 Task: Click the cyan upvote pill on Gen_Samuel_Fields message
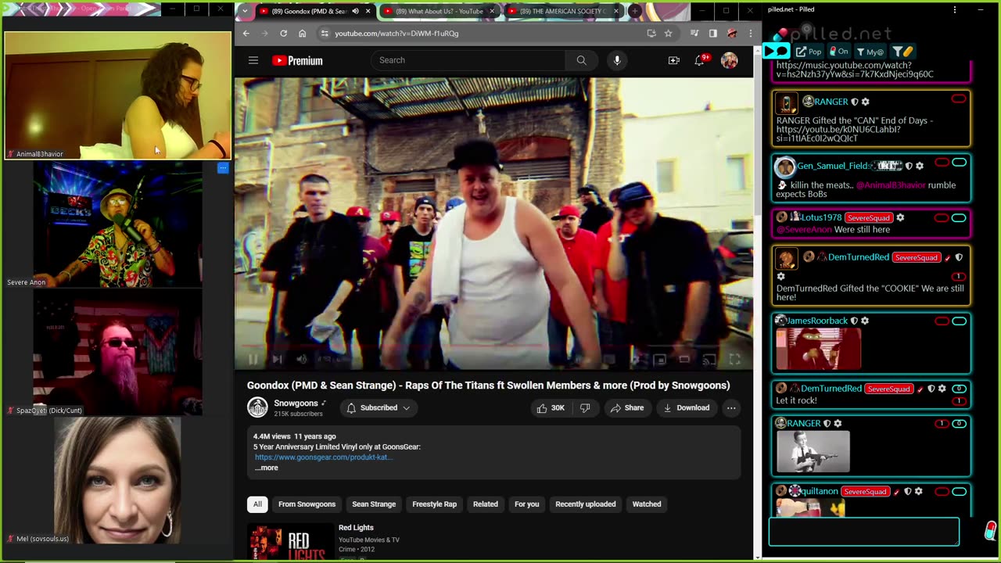(959, 163)
